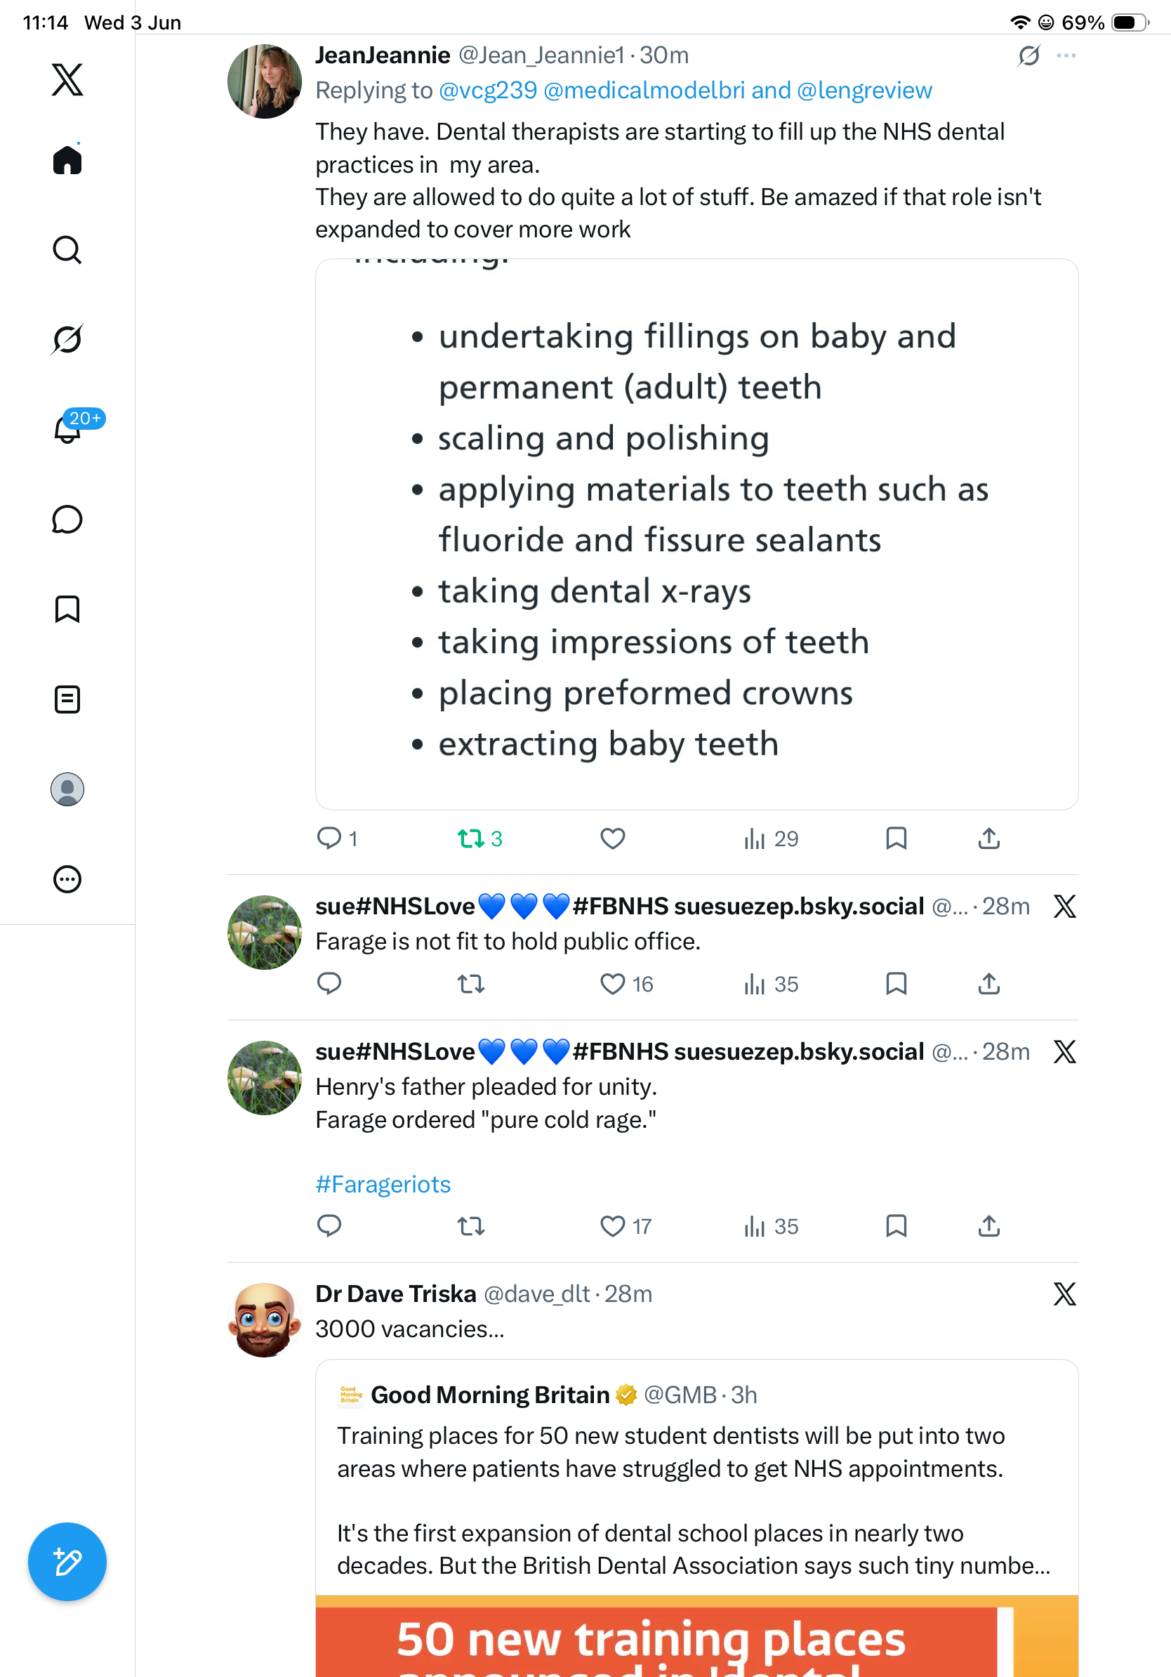Undo the repost on JeanJeannie's post
The width and height of the screenshot is (1171, 1677).
(x=479, y=838)
